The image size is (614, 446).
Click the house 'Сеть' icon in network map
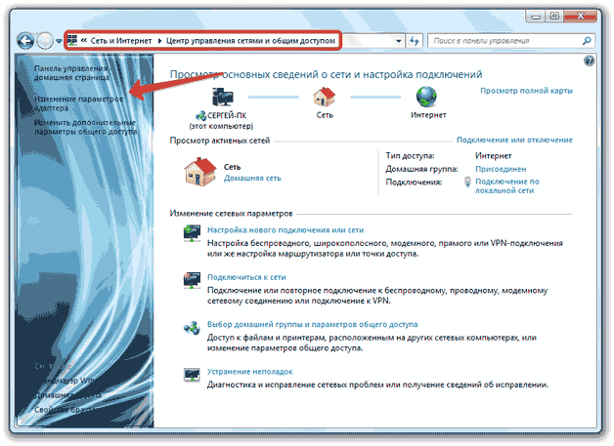[325, 97]
